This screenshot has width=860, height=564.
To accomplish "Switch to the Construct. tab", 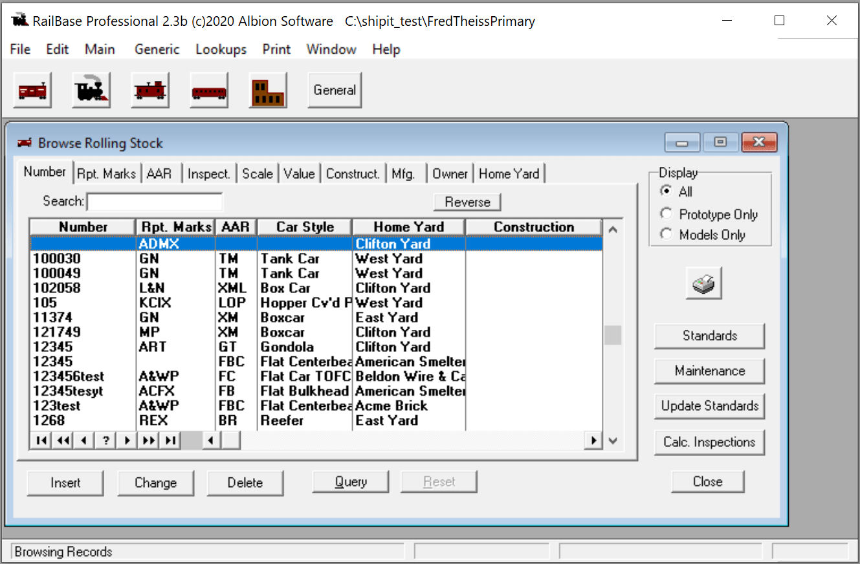I will point(353,173).
